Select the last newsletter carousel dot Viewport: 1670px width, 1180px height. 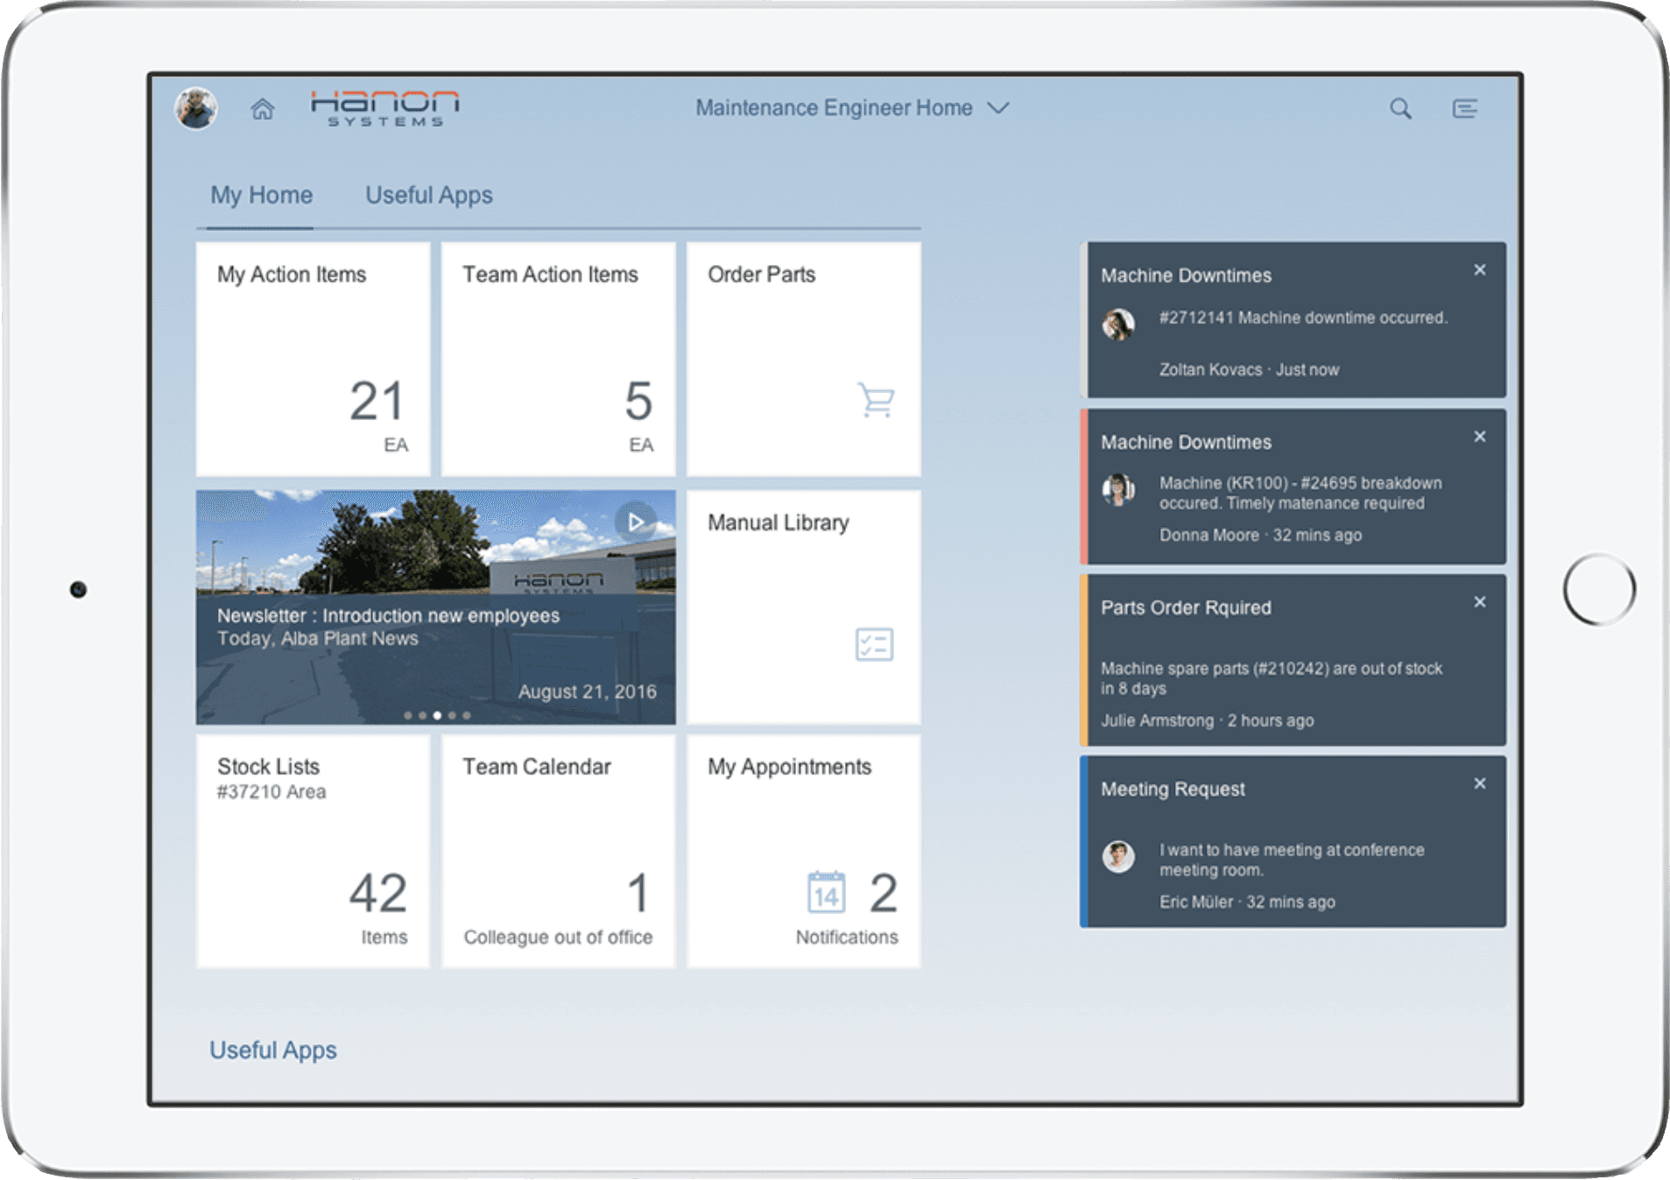pyautogui.click(x=467, y=715)
